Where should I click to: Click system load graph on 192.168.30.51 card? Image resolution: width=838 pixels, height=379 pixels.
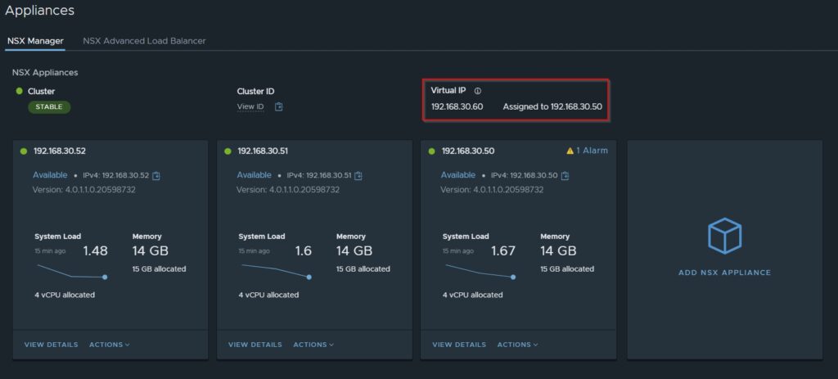pos(277,272)
